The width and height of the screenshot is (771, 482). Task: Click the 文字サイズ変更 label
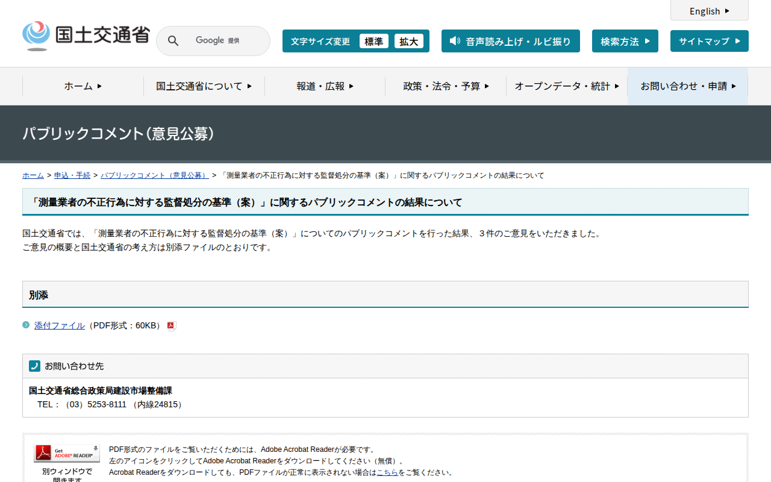coord(320,42)
